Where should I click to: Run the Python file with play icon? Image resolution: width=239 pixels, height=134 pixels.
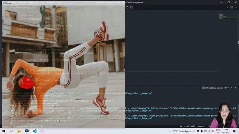tap(227, 7)
